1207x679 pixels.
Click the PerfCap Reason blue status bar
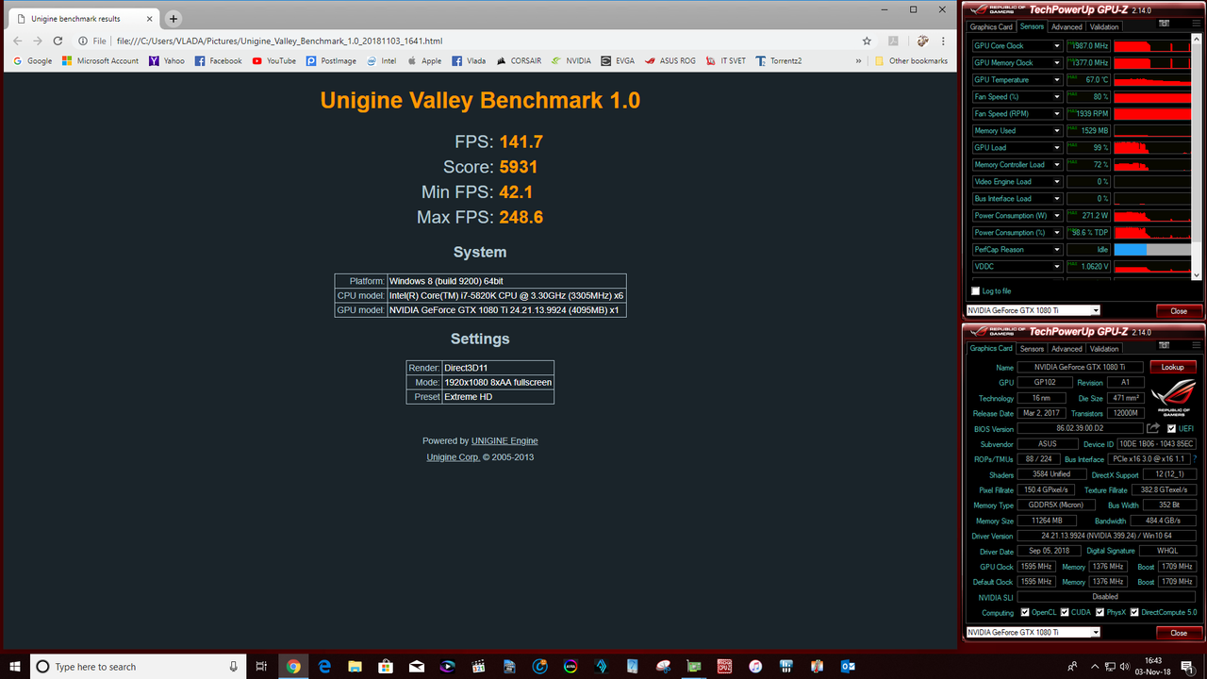click(1130, 249)
